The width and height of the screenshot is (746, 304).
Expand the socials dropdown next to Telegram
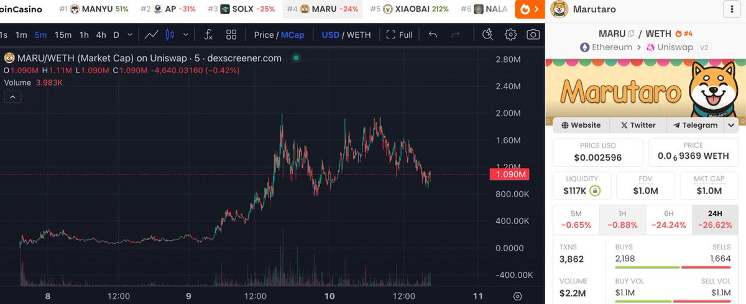(x=731, y=125)
